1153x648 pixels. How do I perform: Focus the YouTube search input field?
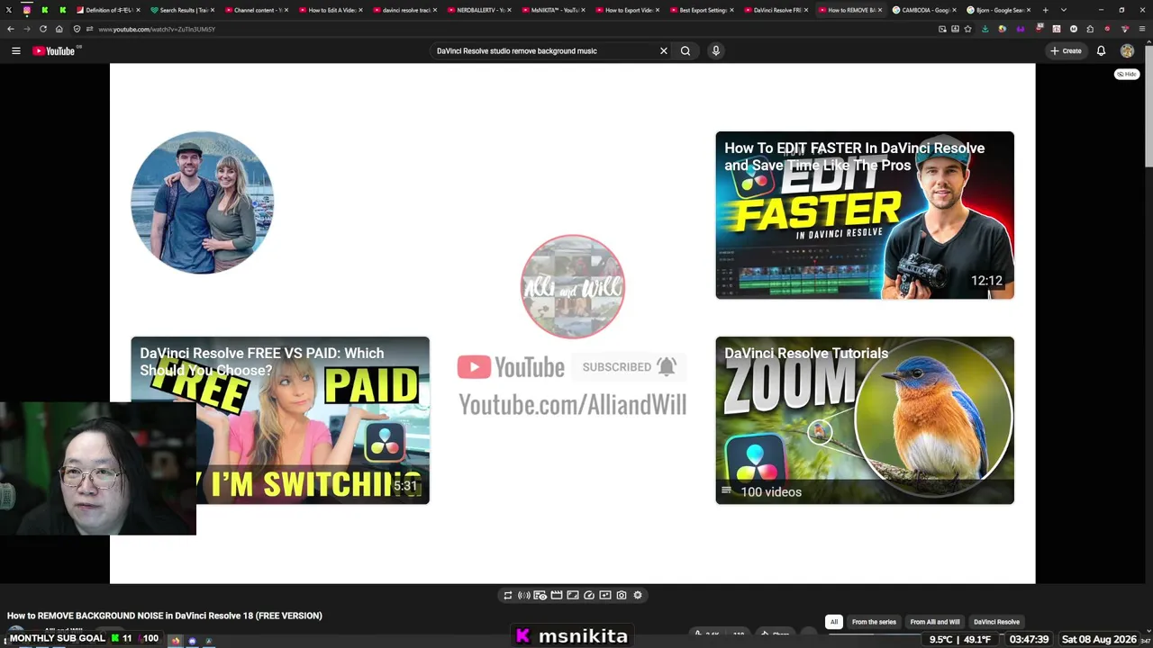[x=545, y=51]
